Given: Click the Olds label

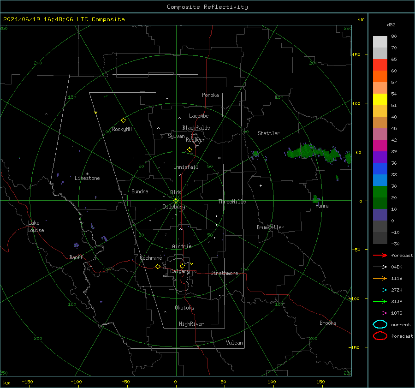Looking at the screenshot, I should pyautogui.click(x=176, y=192).
